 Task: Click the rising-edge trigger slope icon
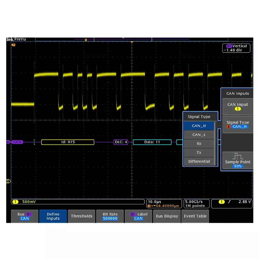(x=229, y=202)
